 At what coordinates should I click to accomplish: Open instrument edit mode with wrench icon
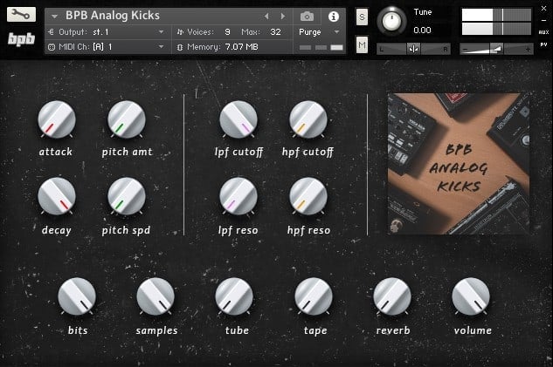pos(19,15)
